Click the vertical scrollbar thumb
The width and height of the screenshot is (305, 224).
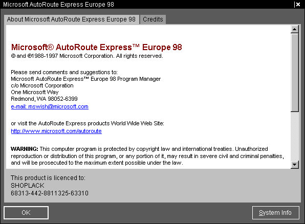click(294, 73)
